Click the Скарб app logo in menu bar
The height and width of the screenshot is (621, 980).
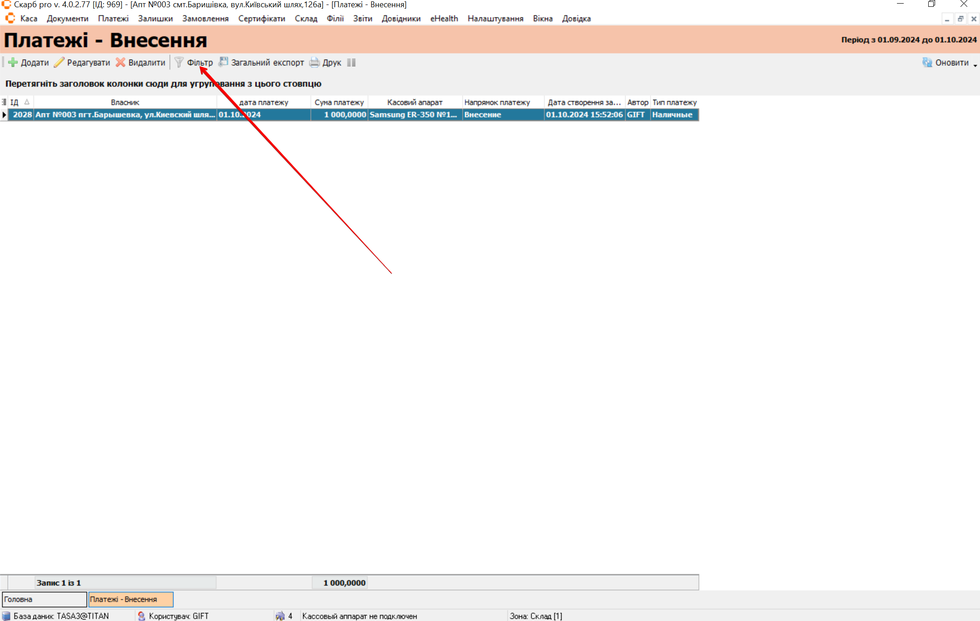[10, 19]
